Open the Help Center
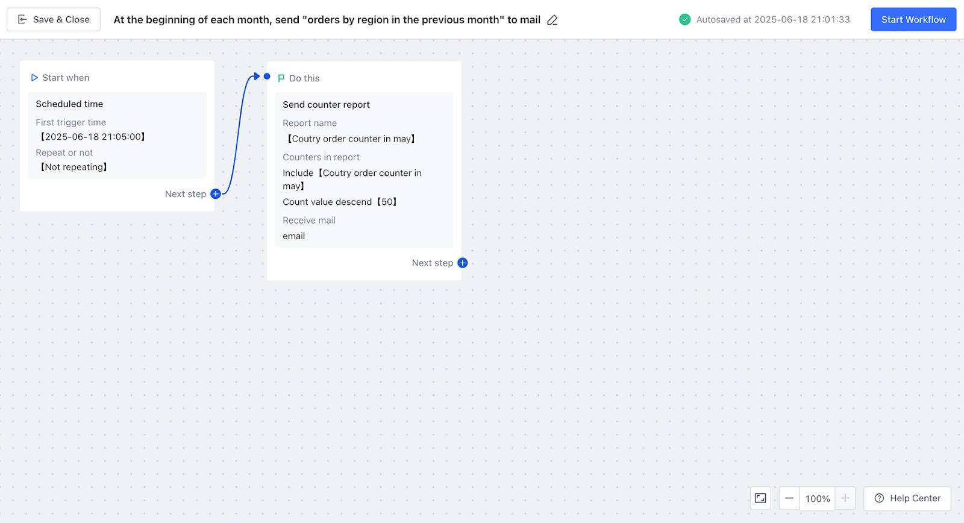The width and height of the screenshot is (964, 523). (x=907, y=498)
